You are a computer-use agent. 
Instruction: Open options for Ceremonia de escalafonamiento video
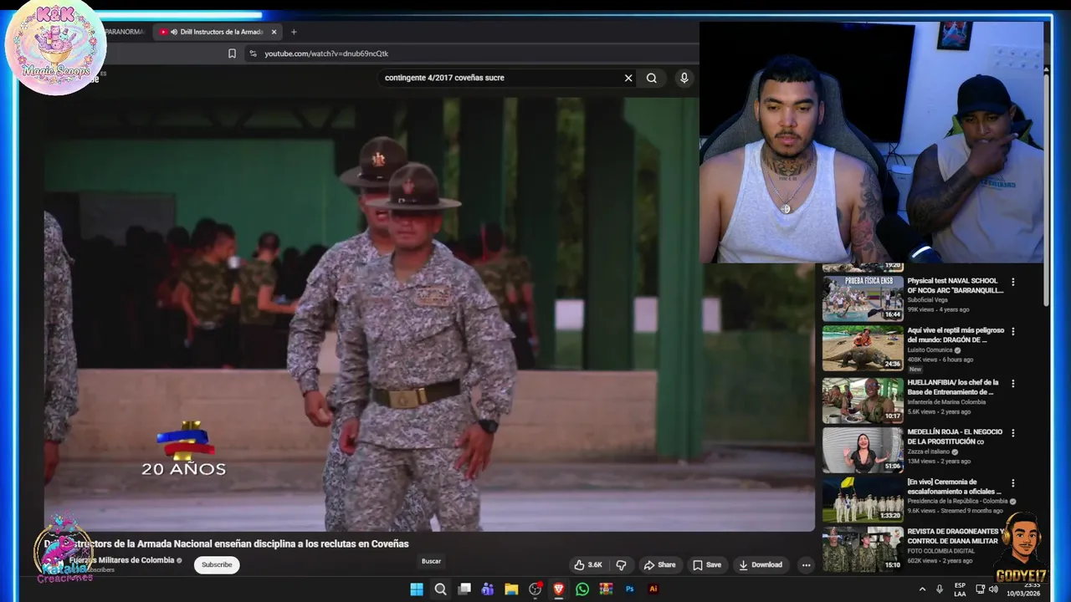[1012, 483]
